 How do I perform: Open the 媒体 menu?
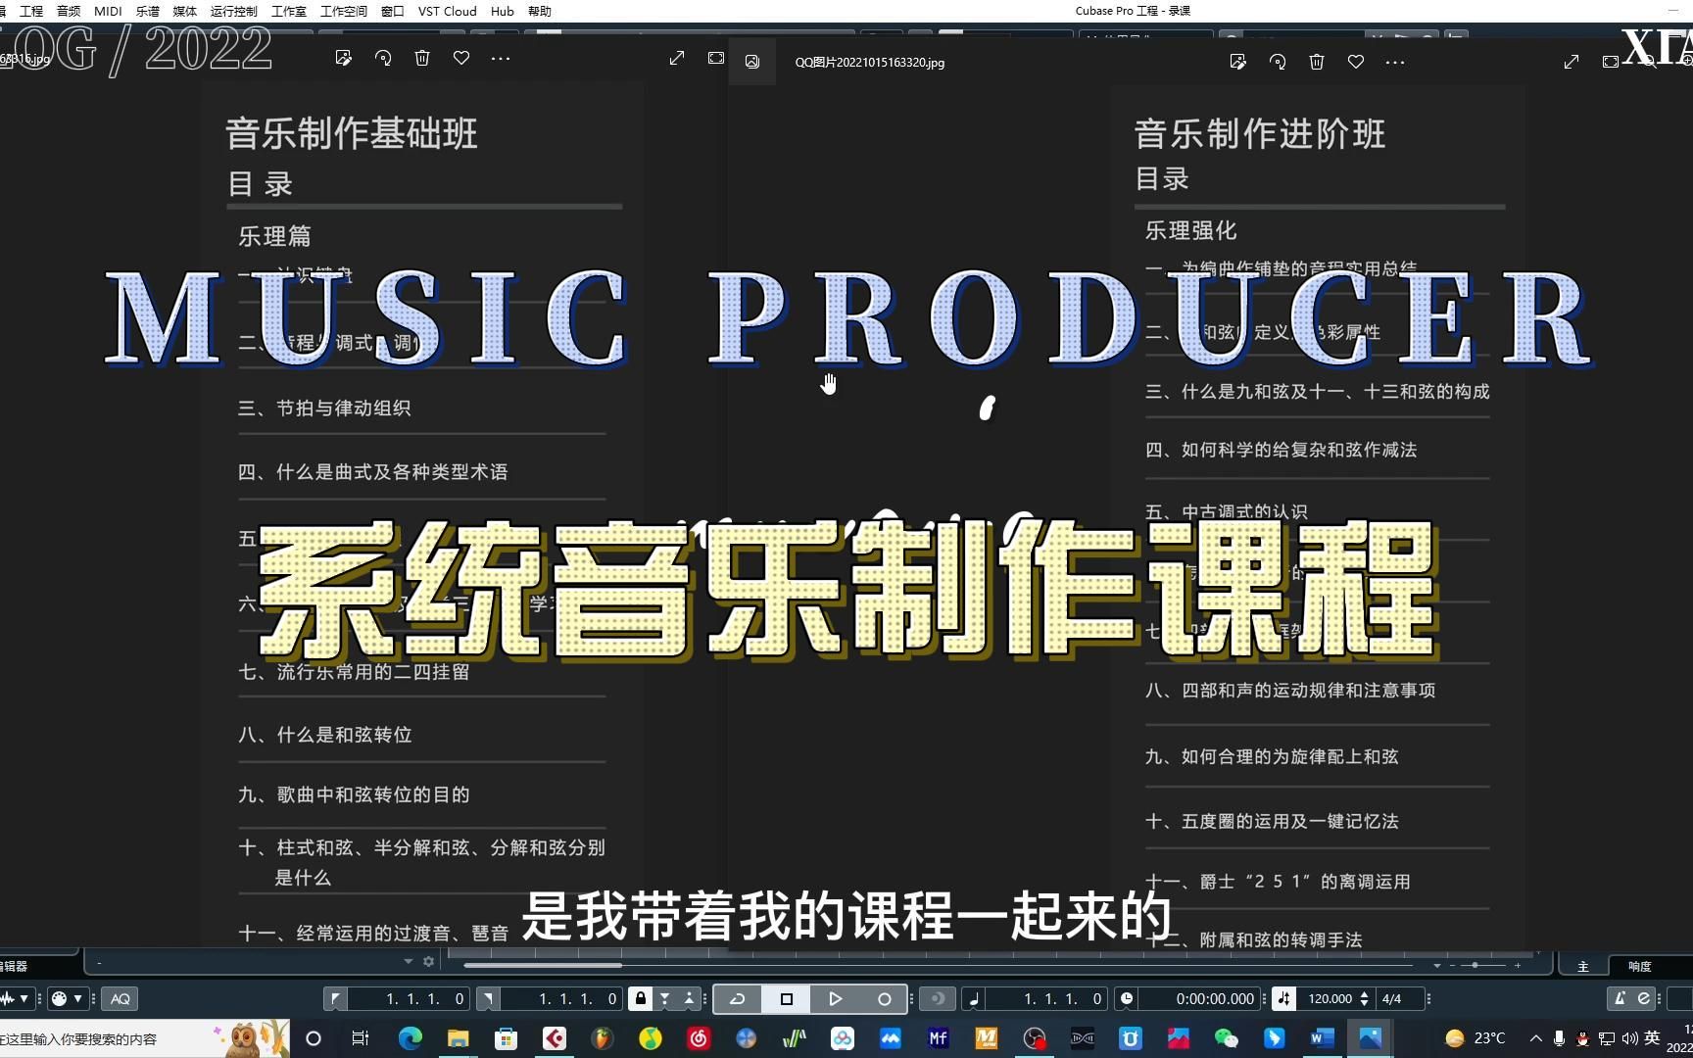point(184,11)
